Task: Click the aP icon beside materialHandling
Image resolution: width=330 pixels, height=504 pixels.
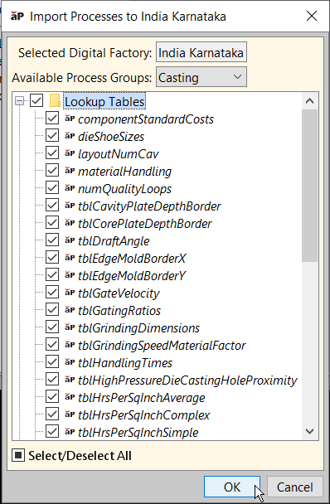Action: [70, 171]
